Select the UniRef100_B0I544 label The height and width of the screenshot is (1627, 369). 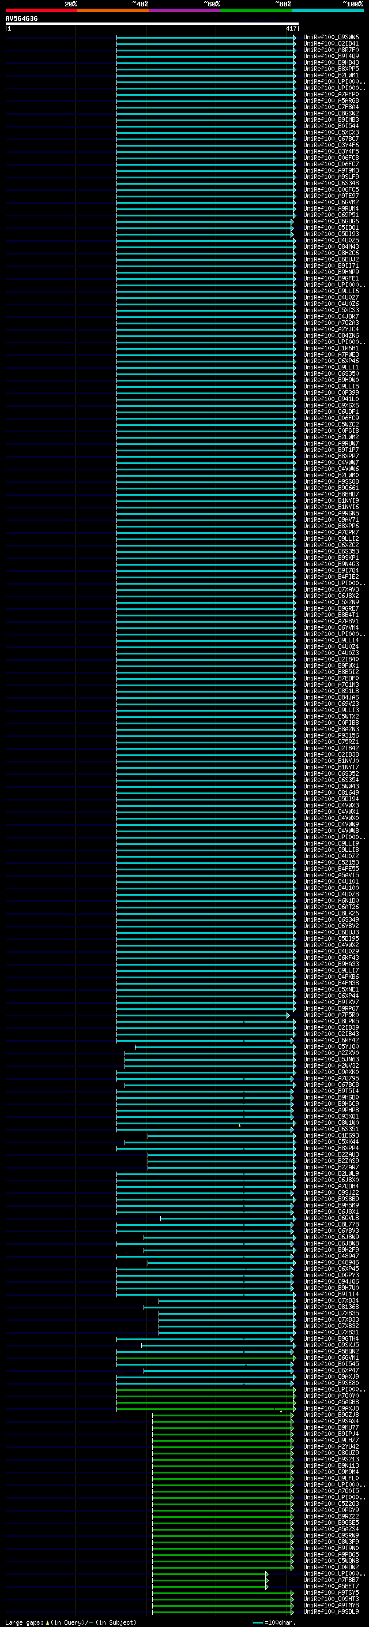[x=331, y=126]
